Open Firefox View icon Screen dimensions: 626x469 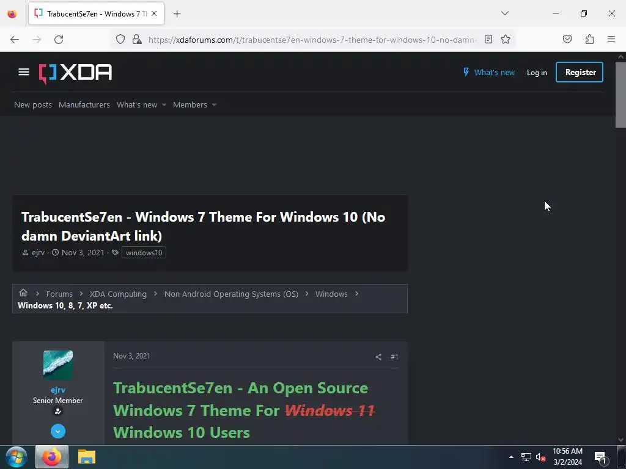pos(12,14)
